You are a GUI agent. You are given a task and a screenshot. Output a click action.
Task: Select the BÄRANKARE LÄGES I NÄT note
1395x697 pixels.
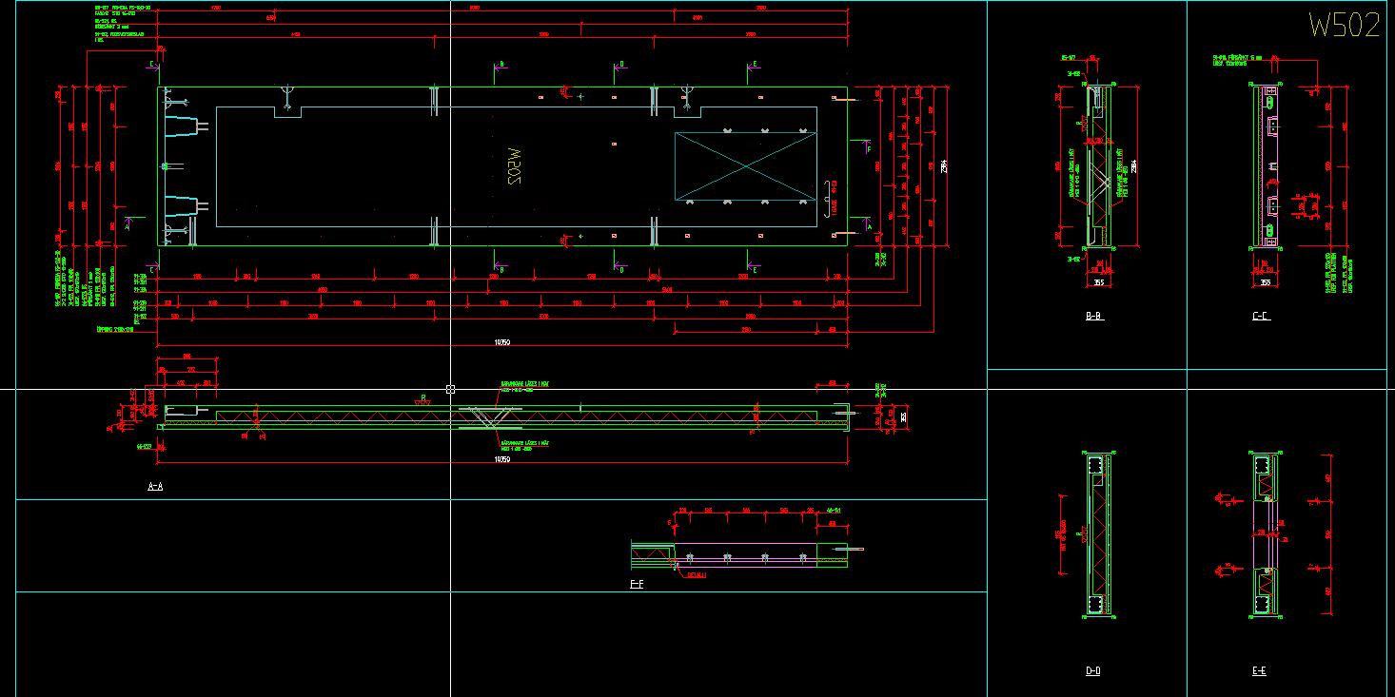pos(524,384)
